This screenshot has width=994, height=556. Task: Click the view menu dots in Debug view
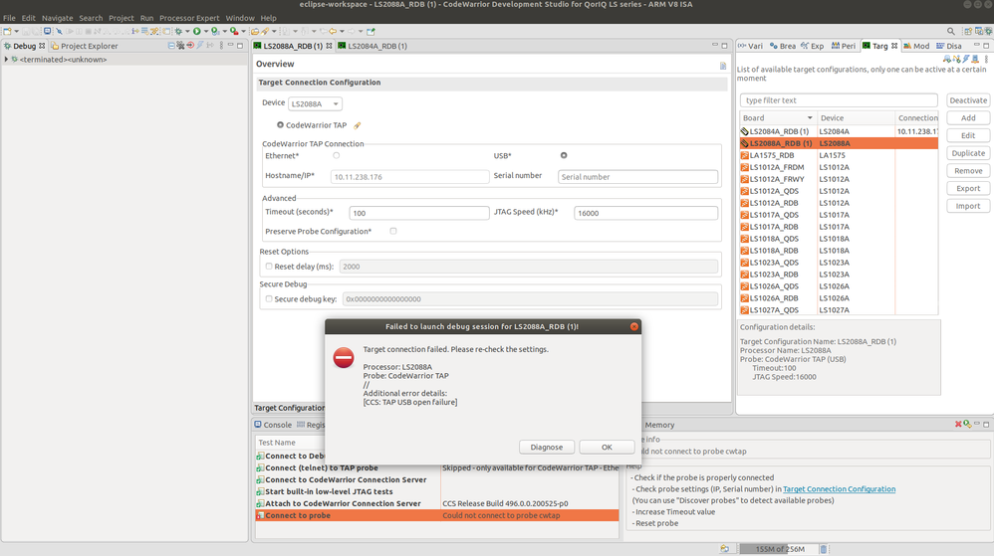coord(221,46)
